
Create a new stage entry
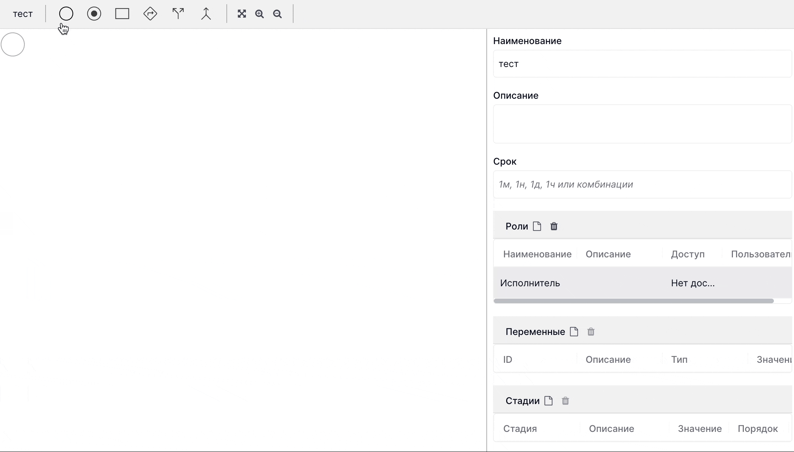549,401
